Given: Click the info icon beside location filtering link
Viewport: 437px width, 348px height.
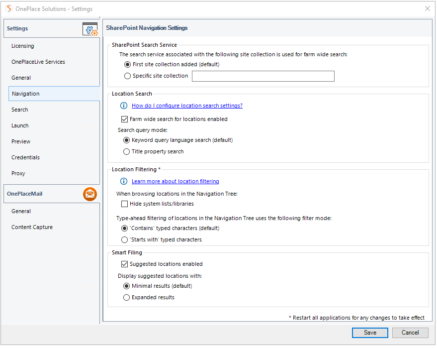Looking at the screenshot, I should 124,181.
